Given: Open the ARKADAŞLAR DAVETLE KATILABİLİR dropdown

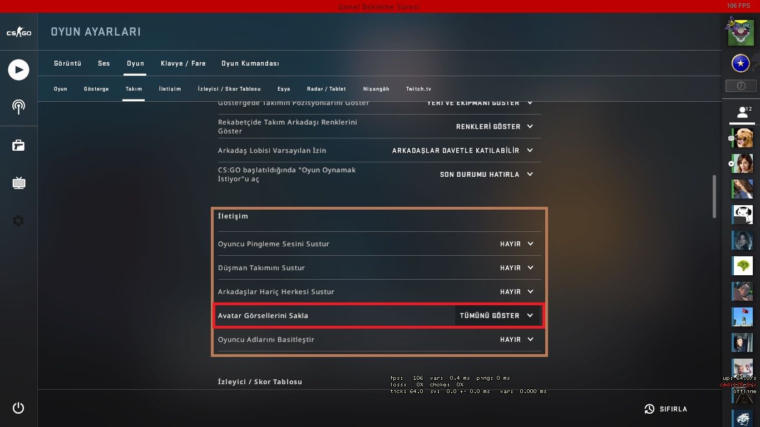Looking at the screenshot, I should (463, 151).
